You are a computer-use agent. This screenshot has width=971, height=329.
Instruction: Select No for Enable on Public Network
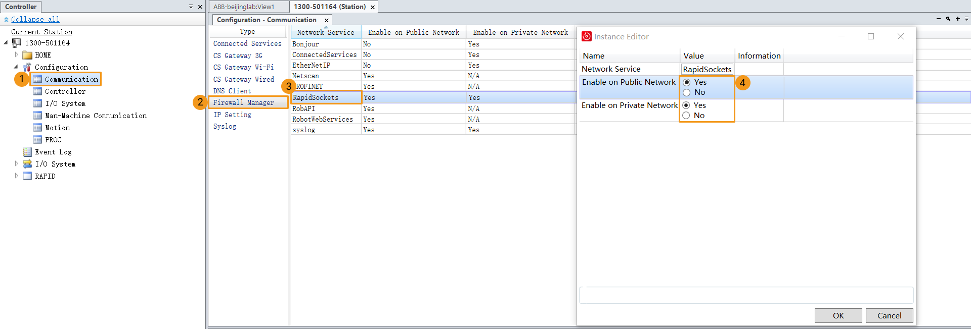click(687, 92)
